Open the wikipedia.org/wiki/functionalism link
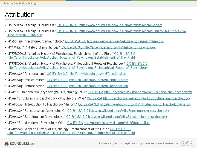The width and height of the screenshot is (197, 148). tap(98, 74)
